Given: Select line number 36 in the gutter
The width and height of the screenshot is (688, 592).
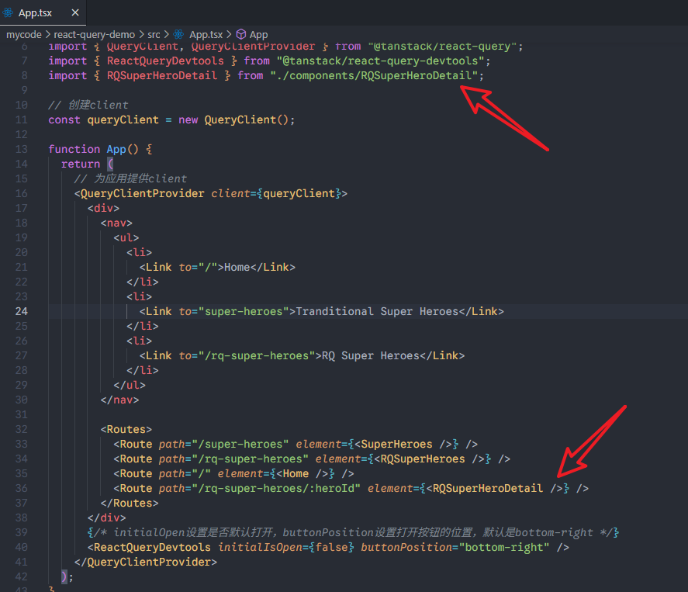Looking at the screenshot, I should click(x=21, y=488).
